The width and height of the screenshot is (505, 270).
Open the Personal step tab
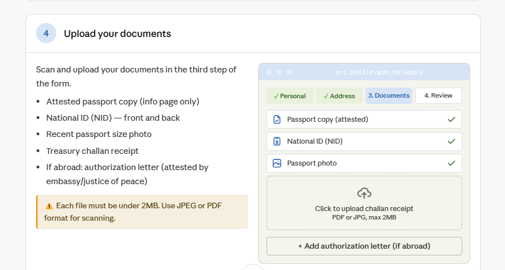tap(290, 96)
